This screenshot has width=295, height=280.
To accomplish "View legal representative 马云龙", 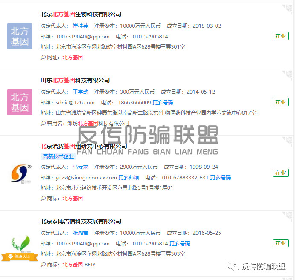I will coord(81,167).
